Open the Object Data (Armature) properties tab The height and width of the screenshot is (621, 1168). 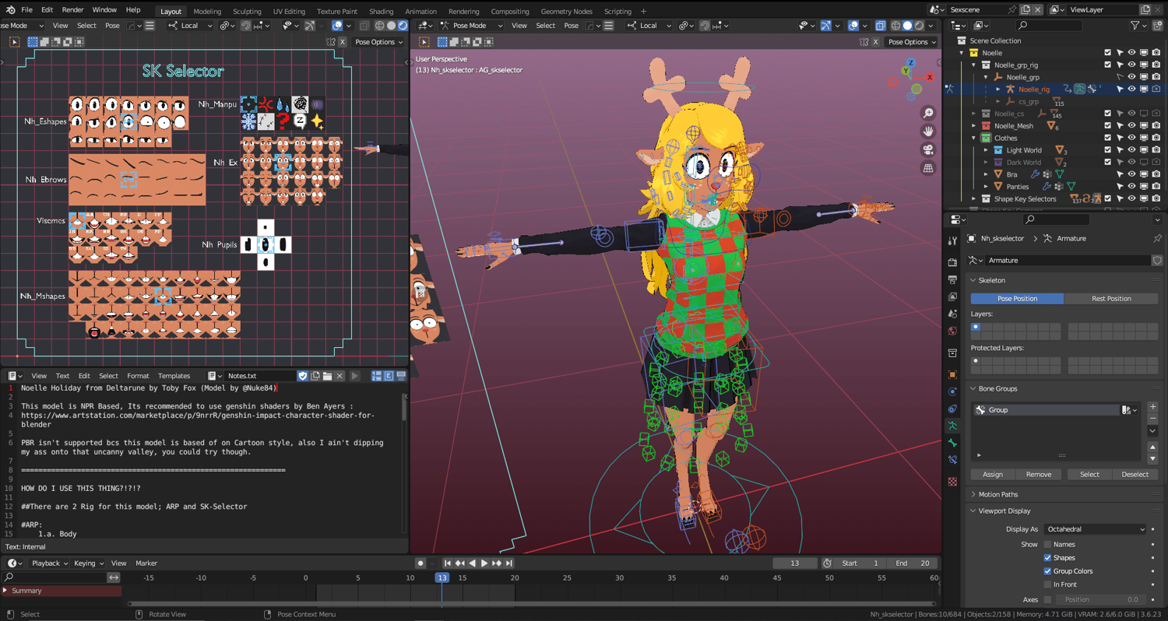click(952, 426)
